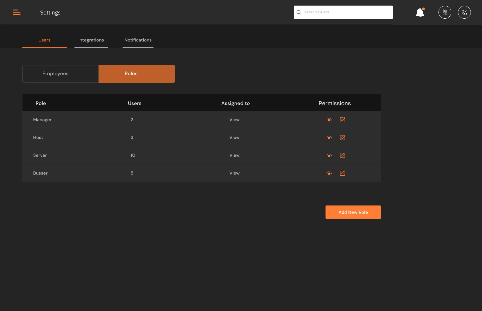The image size is (482, 311).
Task: Open the notifications bell
Action: point(420,13)
